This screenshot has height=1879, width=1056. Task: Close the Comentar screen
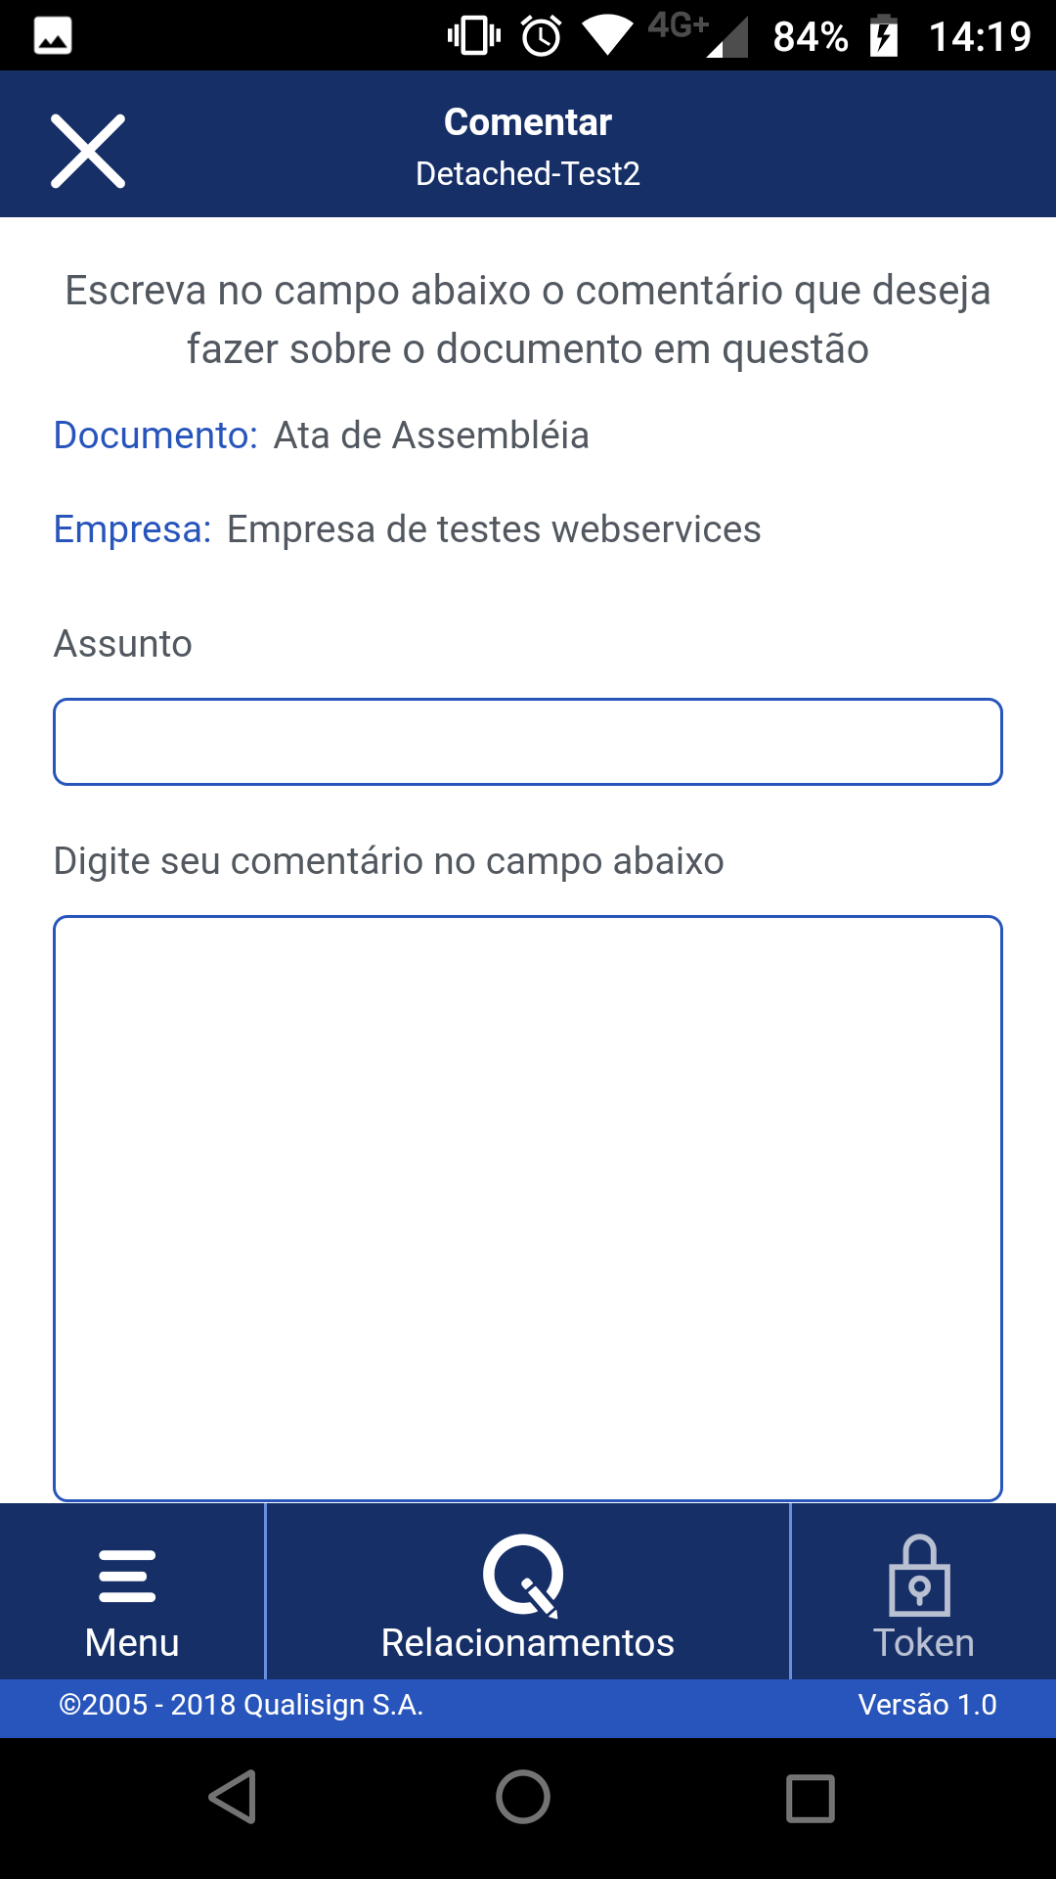(x=88, y=152)
